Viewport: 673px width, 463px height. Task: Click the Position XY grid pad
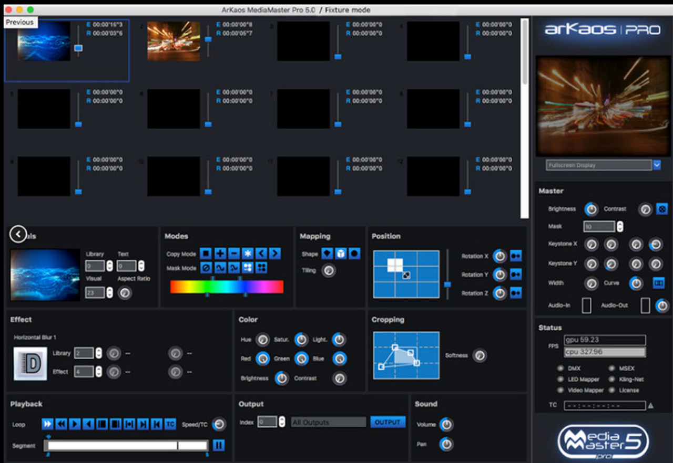[x=406, y=275]
